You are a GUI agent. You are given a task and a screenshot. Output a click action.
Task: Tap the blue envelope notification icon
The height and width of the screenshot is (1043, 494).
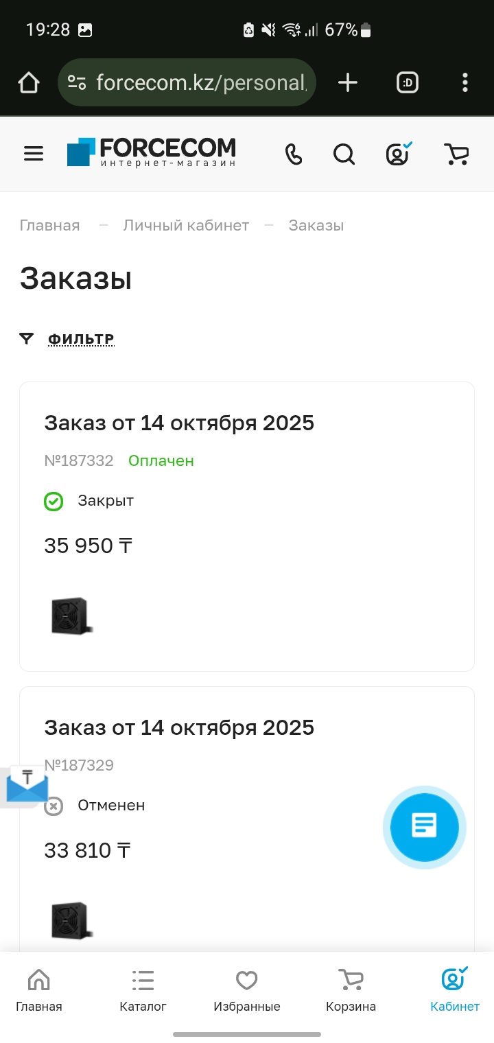point(26,786)
